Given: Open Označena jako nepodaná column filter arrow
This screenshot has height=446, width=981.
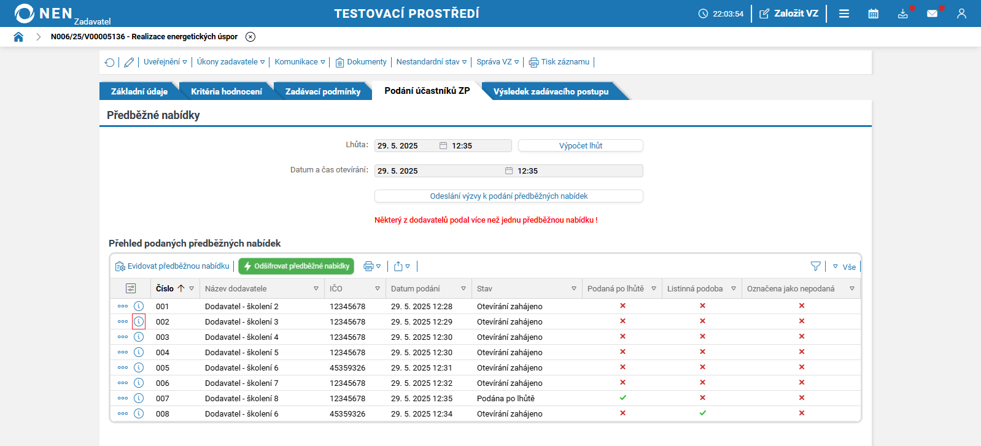Looking at the screenshot, I should (x=852, y=288).
